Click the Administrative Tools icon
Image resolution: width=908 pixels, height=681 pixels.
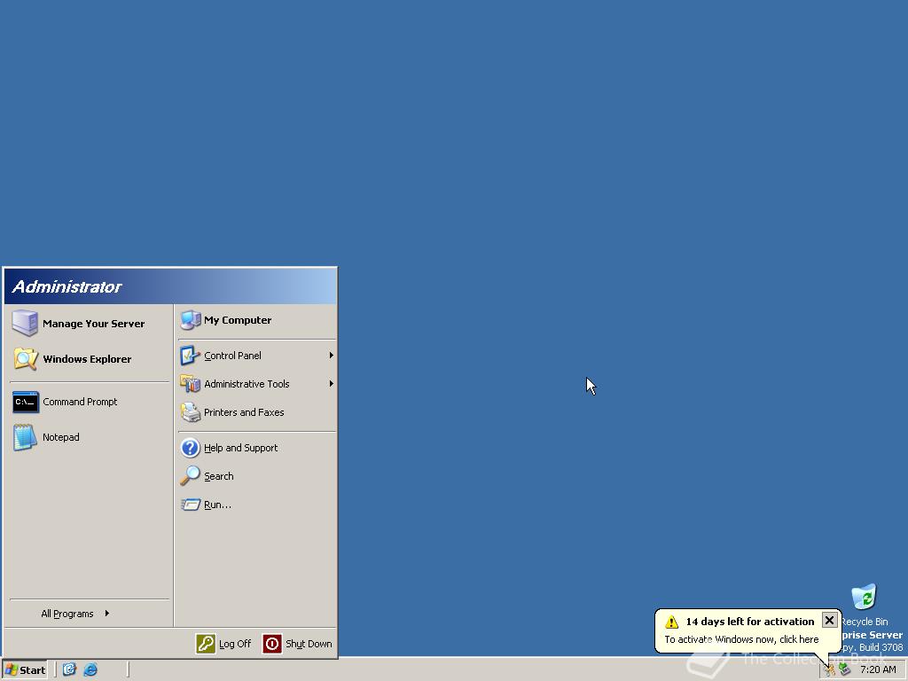tap(190, 384)
